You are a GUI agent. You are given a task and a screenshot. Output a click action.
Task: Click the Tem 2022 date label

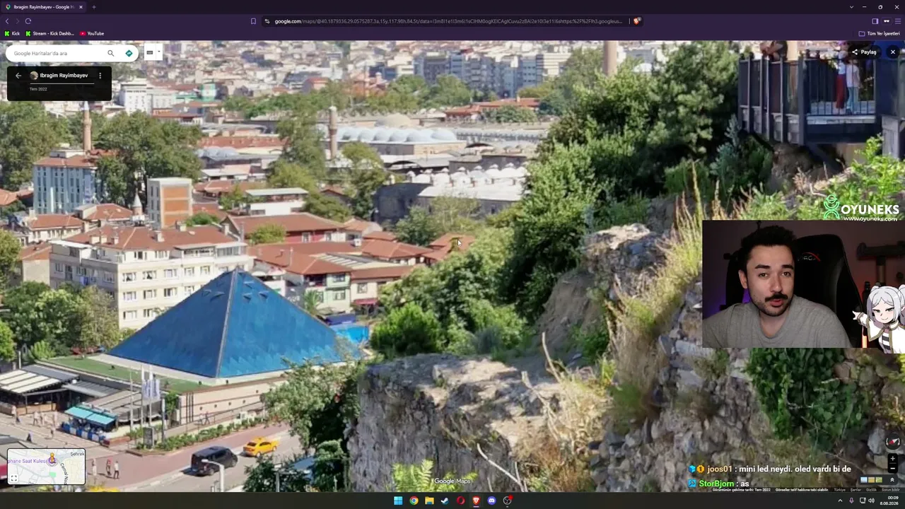pyautogui.click(x=38, y=89)
